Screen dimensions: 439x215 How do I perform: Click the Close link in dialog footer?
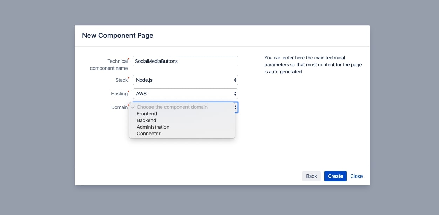[x=356, y=176]
